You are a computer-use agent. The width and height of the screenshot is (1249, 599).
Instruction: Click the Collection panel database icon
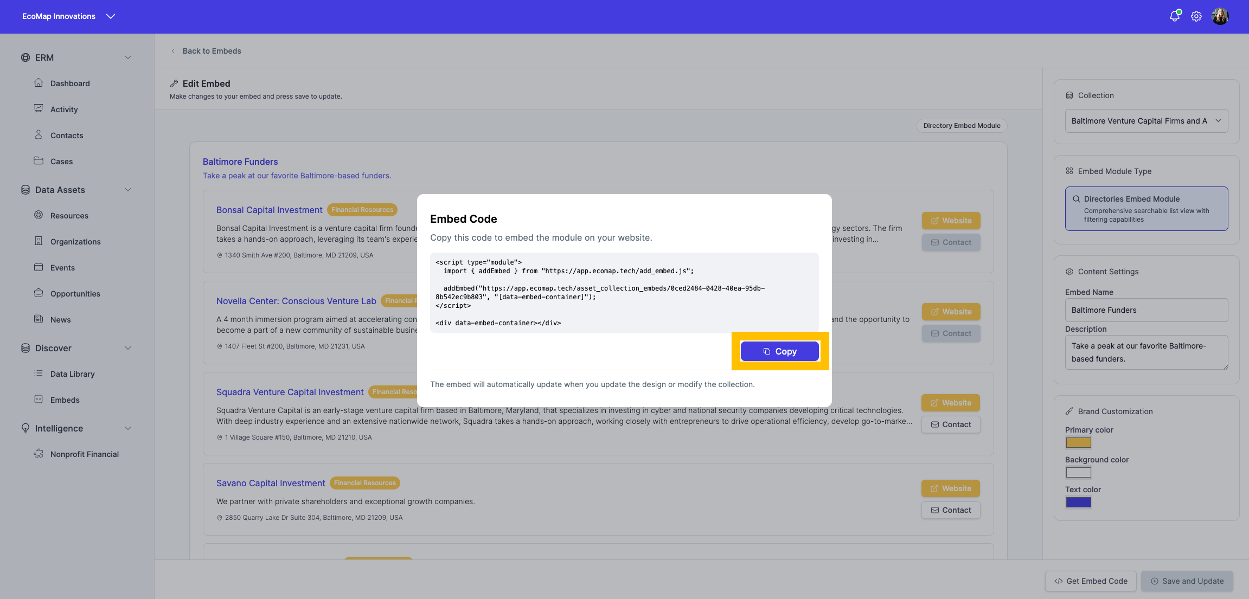click(x=1069, y=95)
